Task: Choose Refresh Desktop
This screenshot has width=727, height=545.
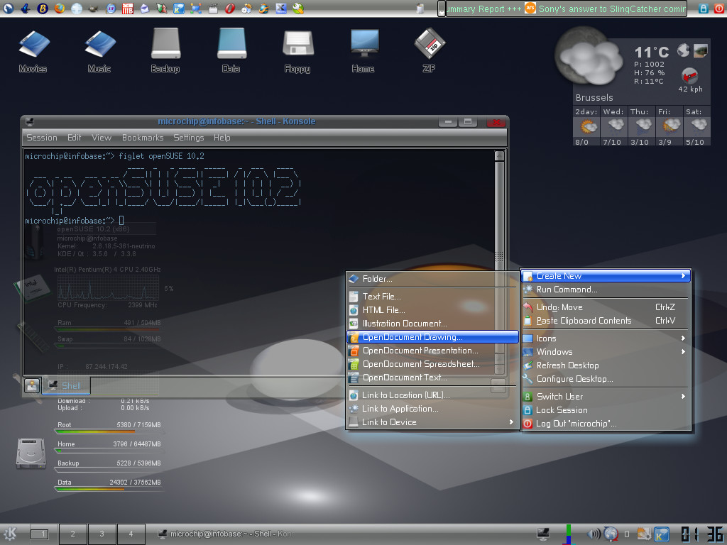Action: click(x=606, y=365)
